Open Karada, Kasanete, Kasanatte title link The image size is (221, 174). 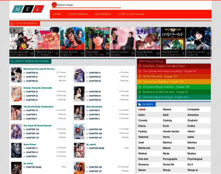(38, 88)
